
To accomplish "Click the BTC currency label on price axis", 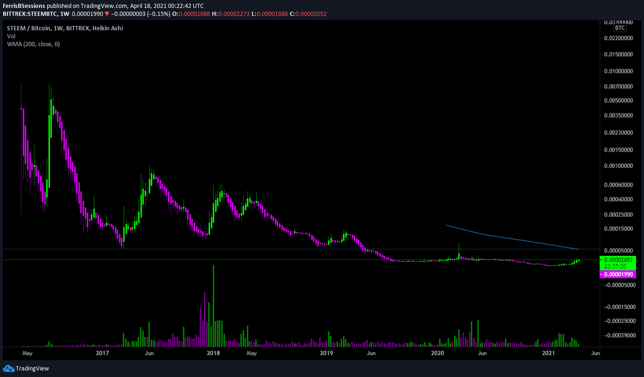I will point(620,27).
